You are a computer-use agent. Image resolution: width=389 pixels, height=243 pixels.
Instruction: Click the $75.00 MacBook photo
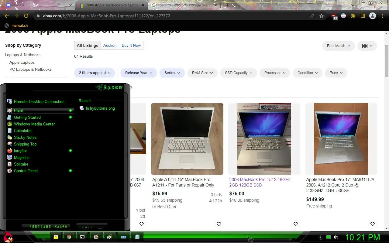264,139
